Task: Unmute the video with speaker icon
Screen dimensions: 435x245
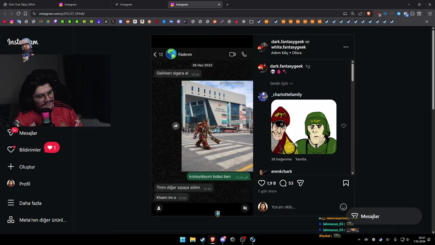Action: click(245, 208)
